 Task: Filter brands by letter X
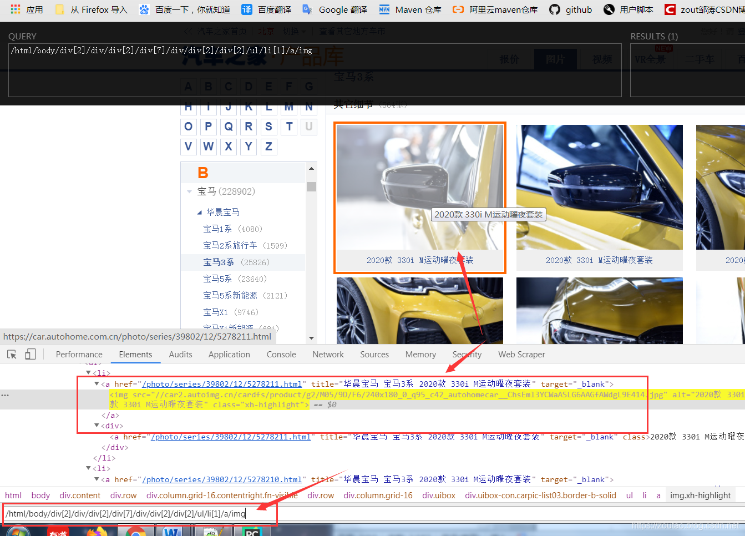[x=229, y=146]
